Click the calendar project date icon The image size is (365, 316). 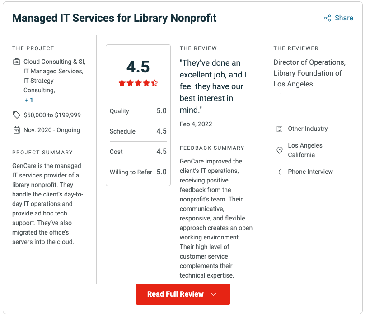(17, 130)
